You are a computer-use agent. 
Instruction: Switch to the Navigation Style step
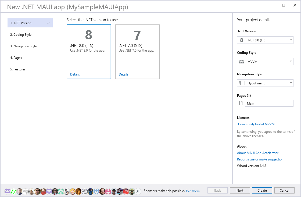tap(23, 46)
